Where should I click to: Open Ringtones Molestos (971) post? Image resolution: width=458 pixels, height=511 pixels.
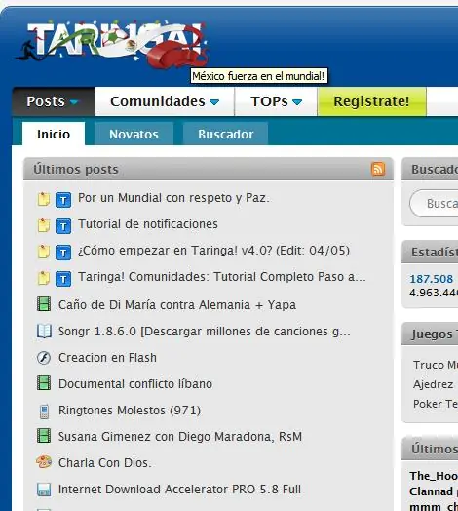coord(130,411)
